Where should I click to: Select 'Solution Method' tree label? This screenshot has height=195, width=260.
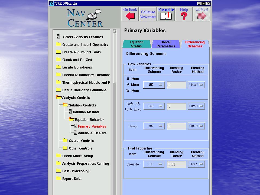86,112
